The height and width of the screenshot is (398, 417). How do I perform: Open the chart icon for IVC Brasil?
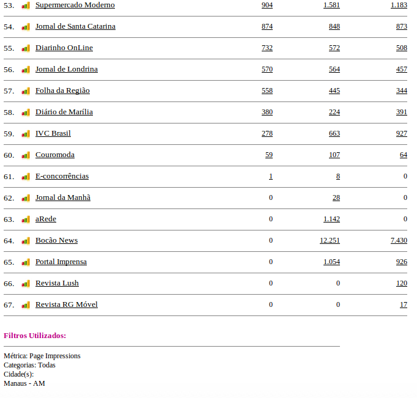point(26,134)
